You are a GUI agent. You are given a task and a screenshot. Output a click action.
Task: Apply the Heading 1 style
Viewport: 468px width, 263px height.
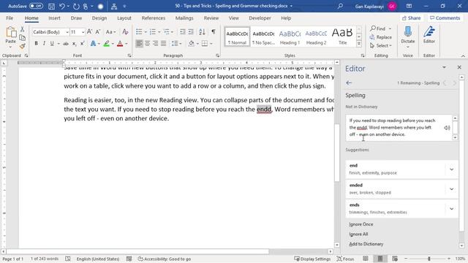tap(290, 37)
